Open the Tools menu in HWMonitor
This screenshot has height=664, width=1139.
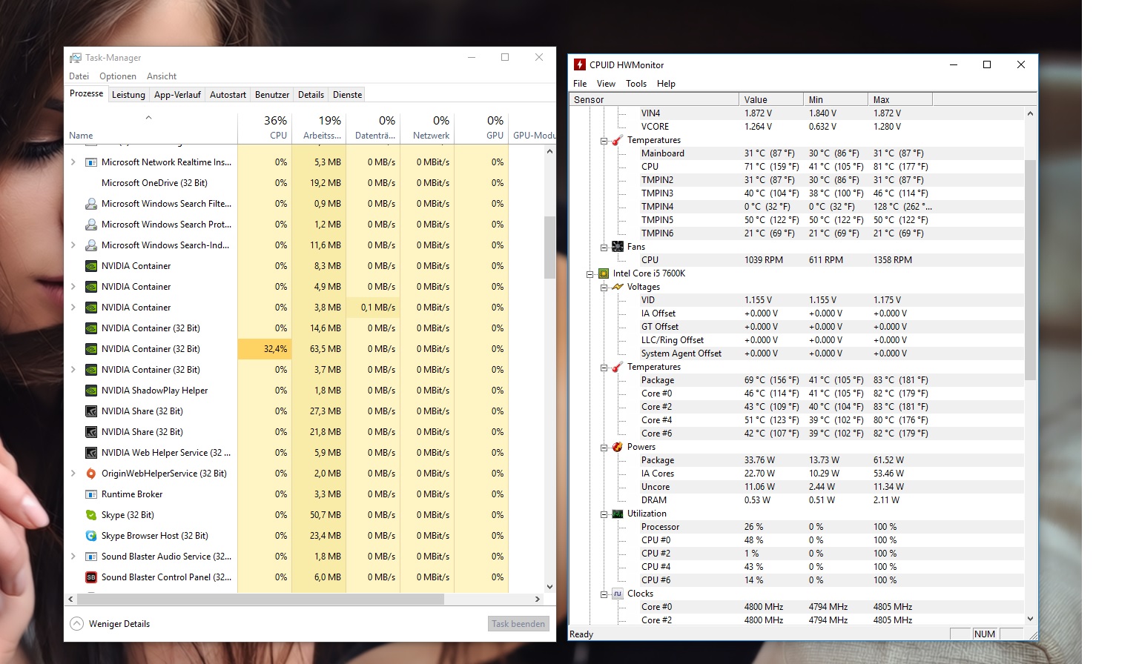coord(636,84)
